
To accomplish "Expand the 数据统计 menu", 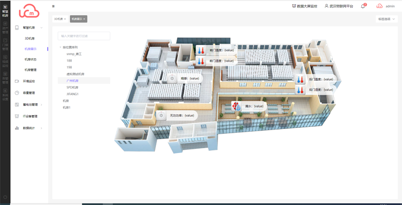I will pos(41,128).
